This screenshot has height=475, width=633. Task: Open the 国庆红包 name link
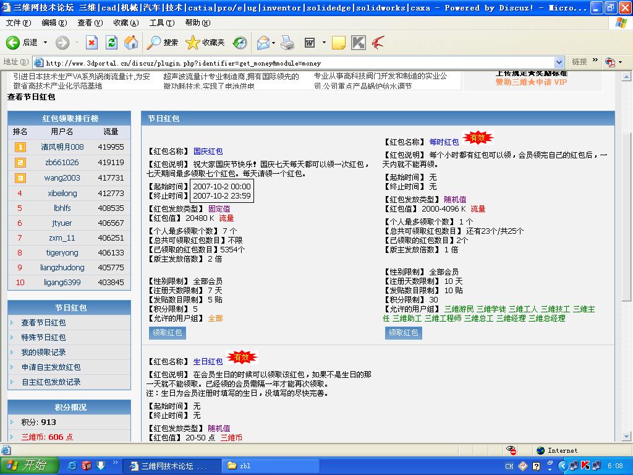click(208, 152)
